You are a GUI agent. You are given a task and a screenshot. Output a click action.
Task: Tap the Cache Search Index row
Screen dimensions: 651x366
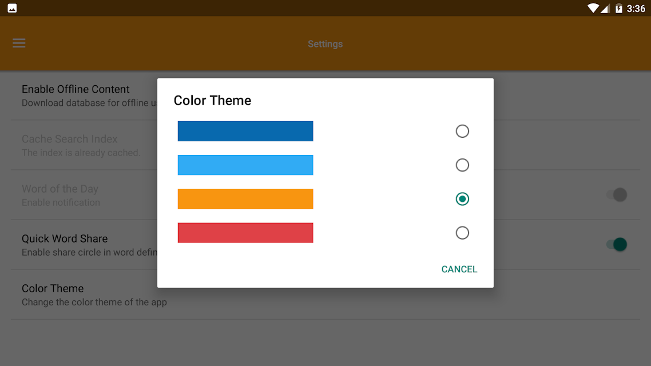pyautogui.click(x=325, y=145)
